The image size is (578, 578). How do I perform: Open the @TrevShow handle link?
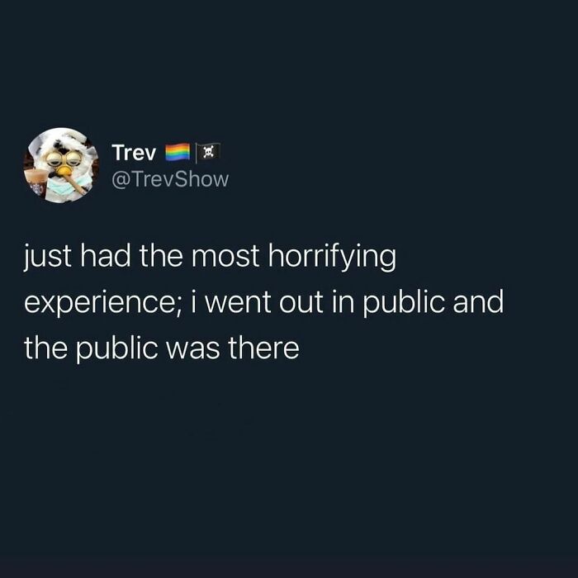(x=170, y=179)
